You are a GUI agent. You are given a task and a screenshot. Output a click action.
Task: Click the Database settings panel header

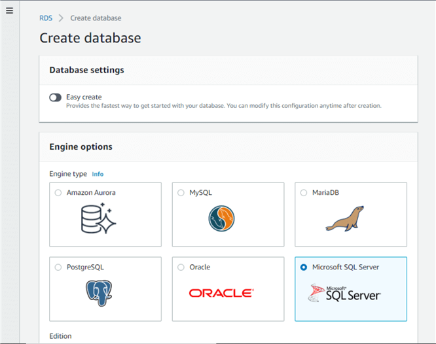[86, 70]
